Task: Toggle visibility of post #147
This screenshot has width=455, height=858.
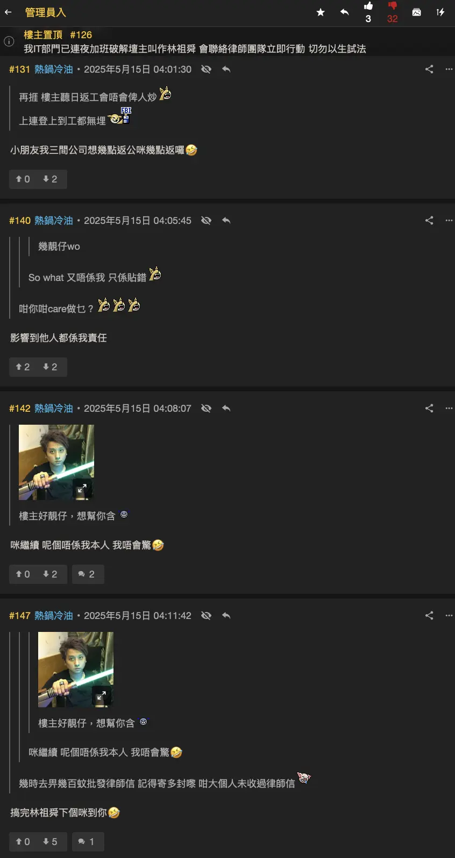Action: (x=206, y=616)
